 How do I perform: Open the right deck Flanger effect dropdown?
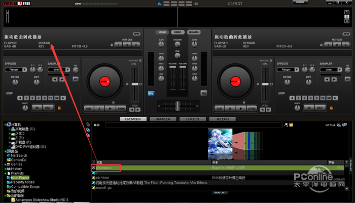(x=297, y=70)
